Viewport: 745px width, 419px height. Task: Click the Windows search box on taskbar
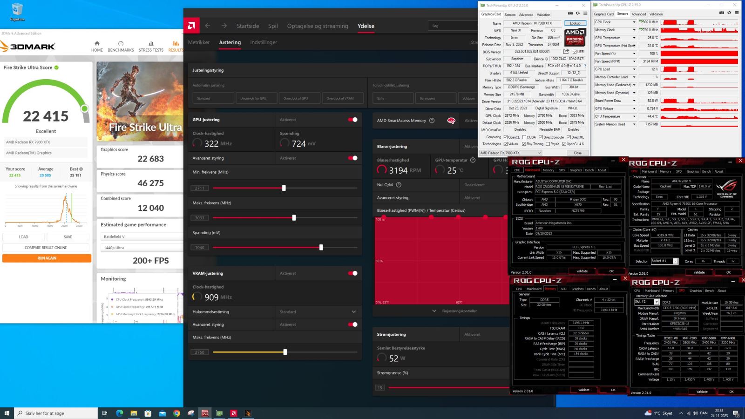(56, 413)
